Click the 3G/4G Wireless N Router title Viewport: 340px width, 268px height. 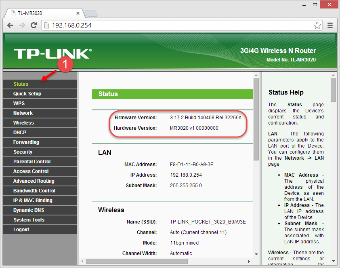point(278,51)
